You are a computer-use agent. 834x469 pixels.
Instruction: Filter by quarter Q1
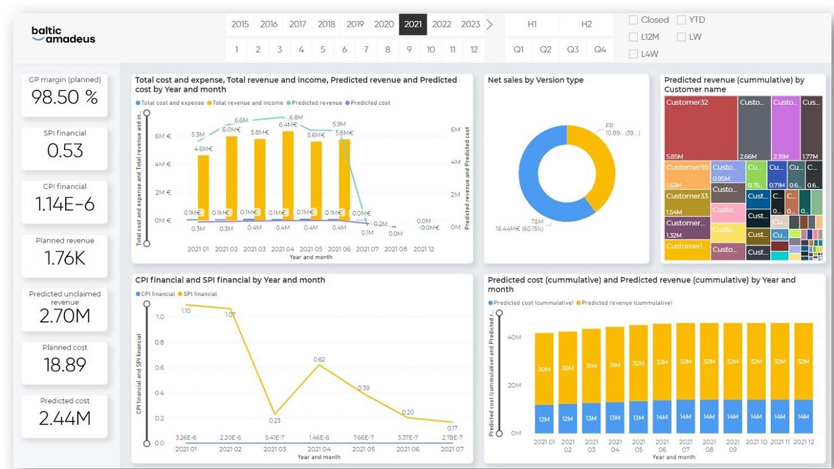518,50
